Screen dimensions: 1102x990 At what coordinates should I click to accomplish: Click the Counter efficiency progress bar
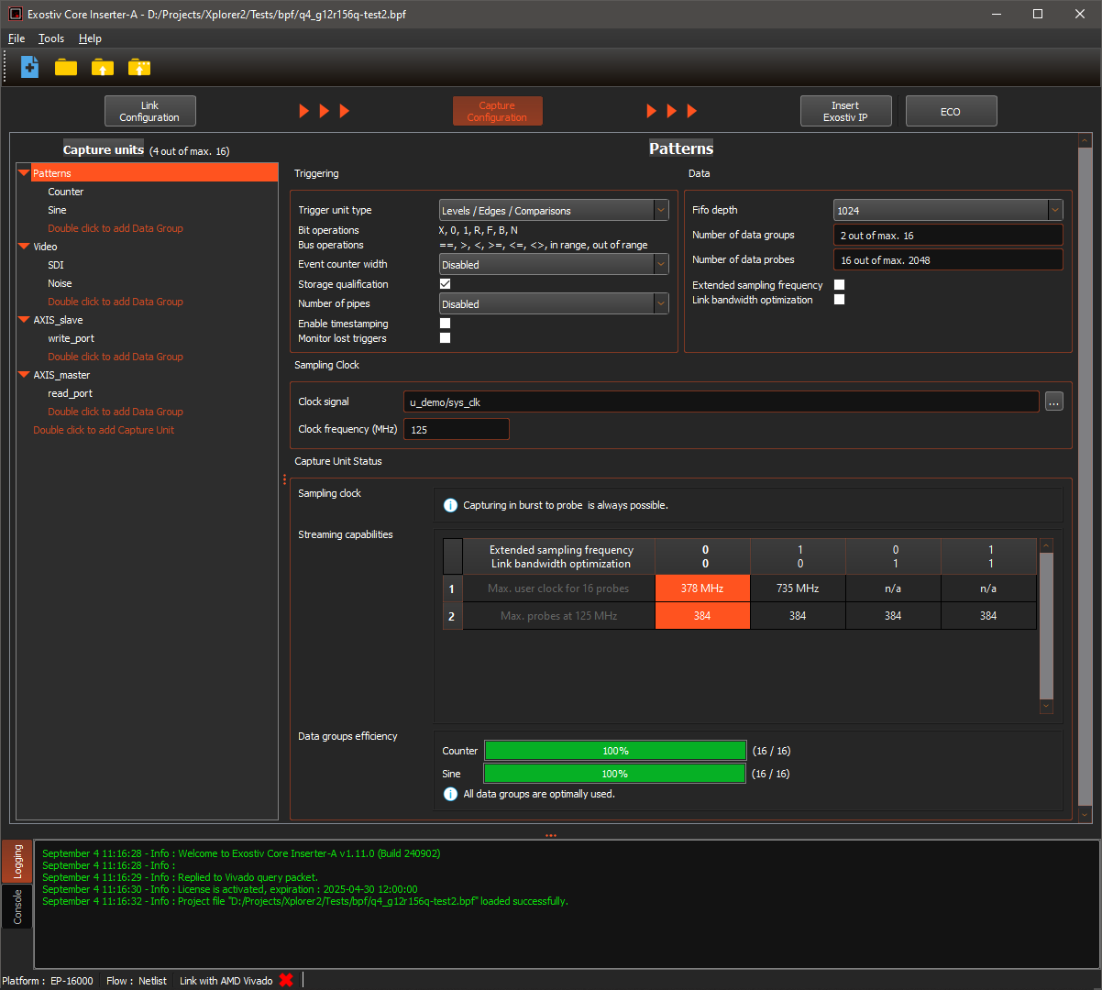[x=615, y=751]
